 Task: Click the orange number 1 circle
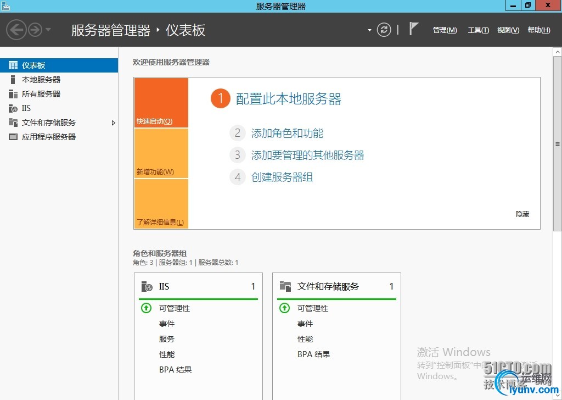point(221,98)
